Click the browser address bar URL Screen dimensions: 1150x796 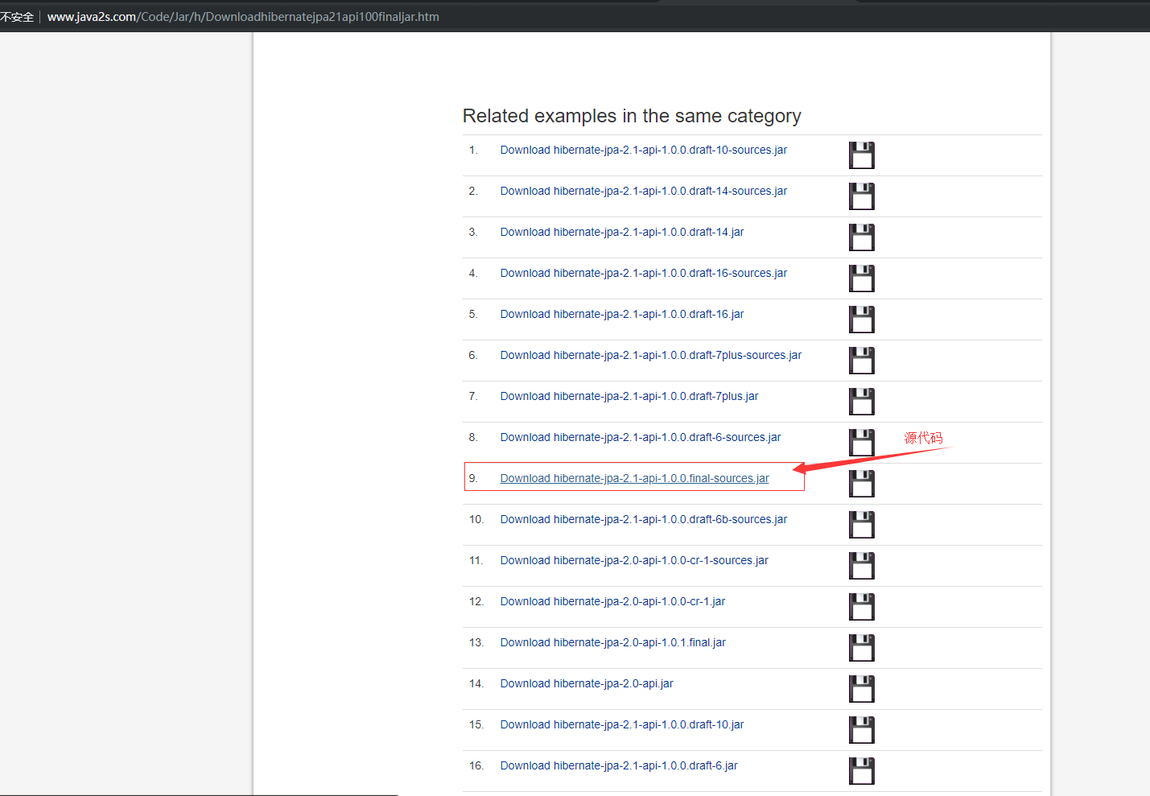[x=243, y=16]
